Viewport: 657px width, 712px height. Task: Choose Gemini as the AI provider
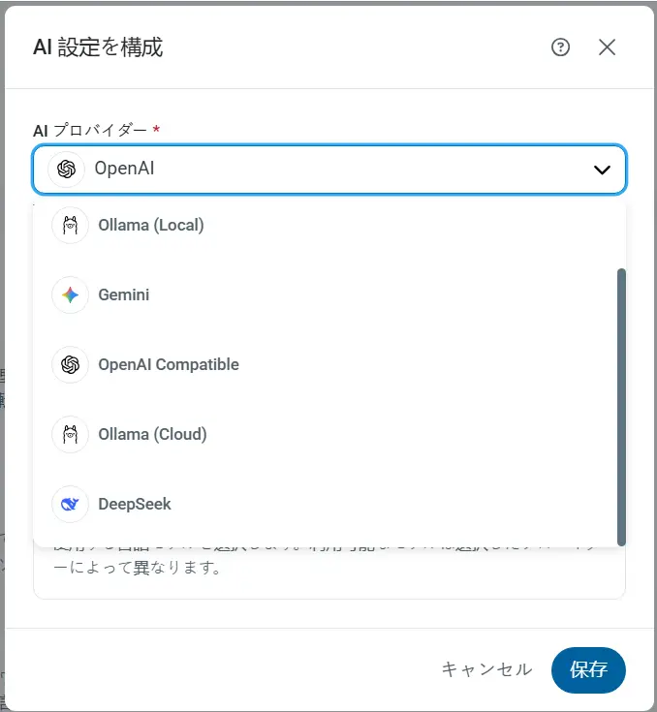click(326, 295)
